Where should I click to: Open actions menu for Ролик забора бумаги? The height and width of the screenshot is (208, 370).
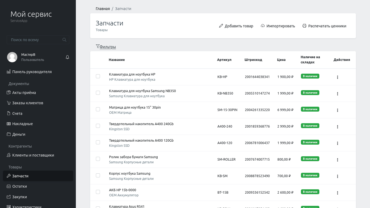pyautogui.click(x=337, y=160)
